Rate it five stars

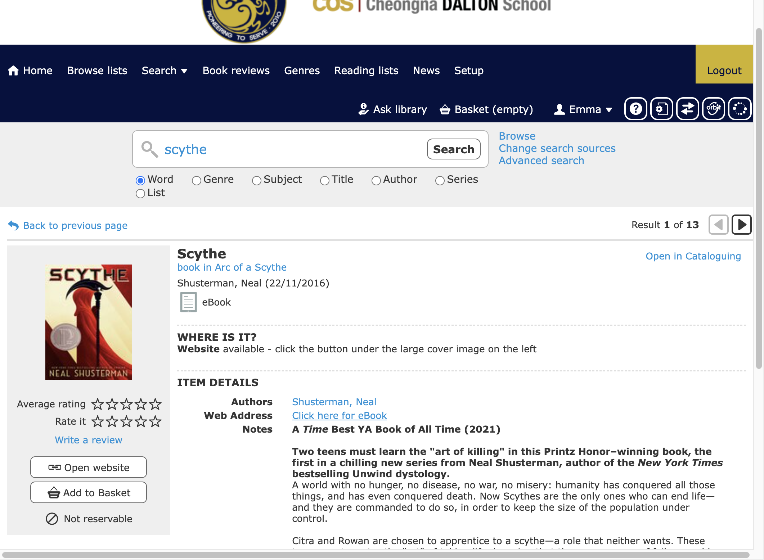tap(155, 421)
